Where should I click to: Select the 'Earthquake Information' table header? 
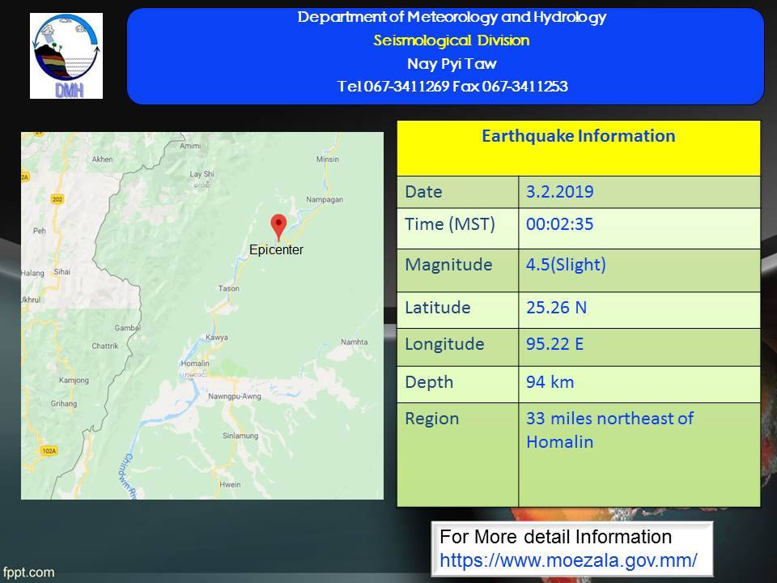578,136
